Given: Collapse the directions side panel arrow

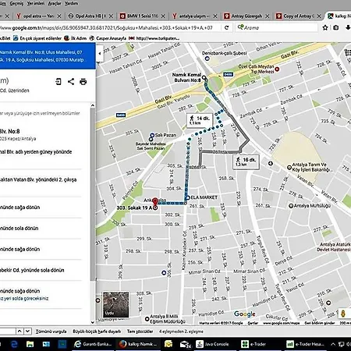Looking at the screenshot, I should pyautogui.click(x=100, y=54).
